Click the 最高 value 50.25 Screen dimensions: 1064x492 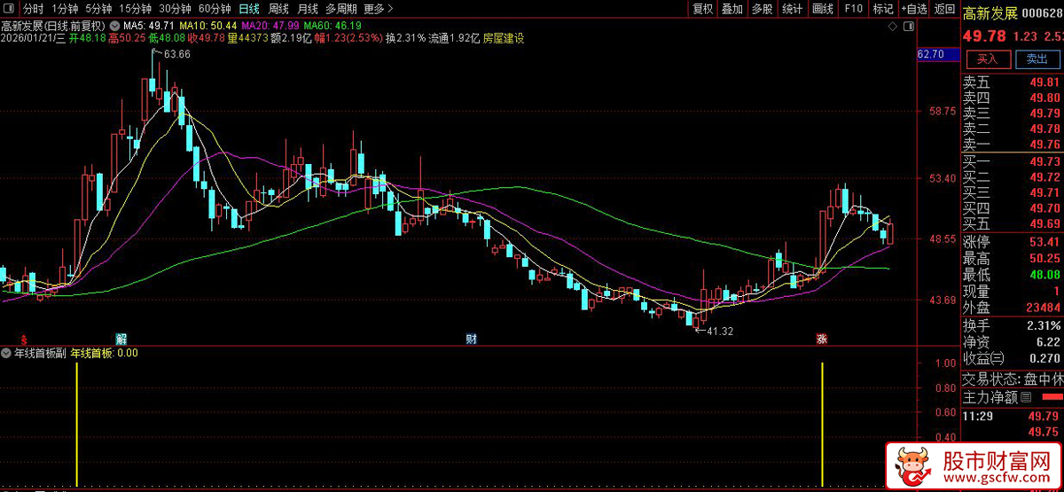pos(1044,259)
